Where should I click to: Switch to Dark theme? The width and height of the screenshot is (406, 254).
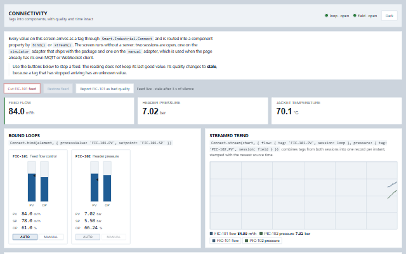389,16
